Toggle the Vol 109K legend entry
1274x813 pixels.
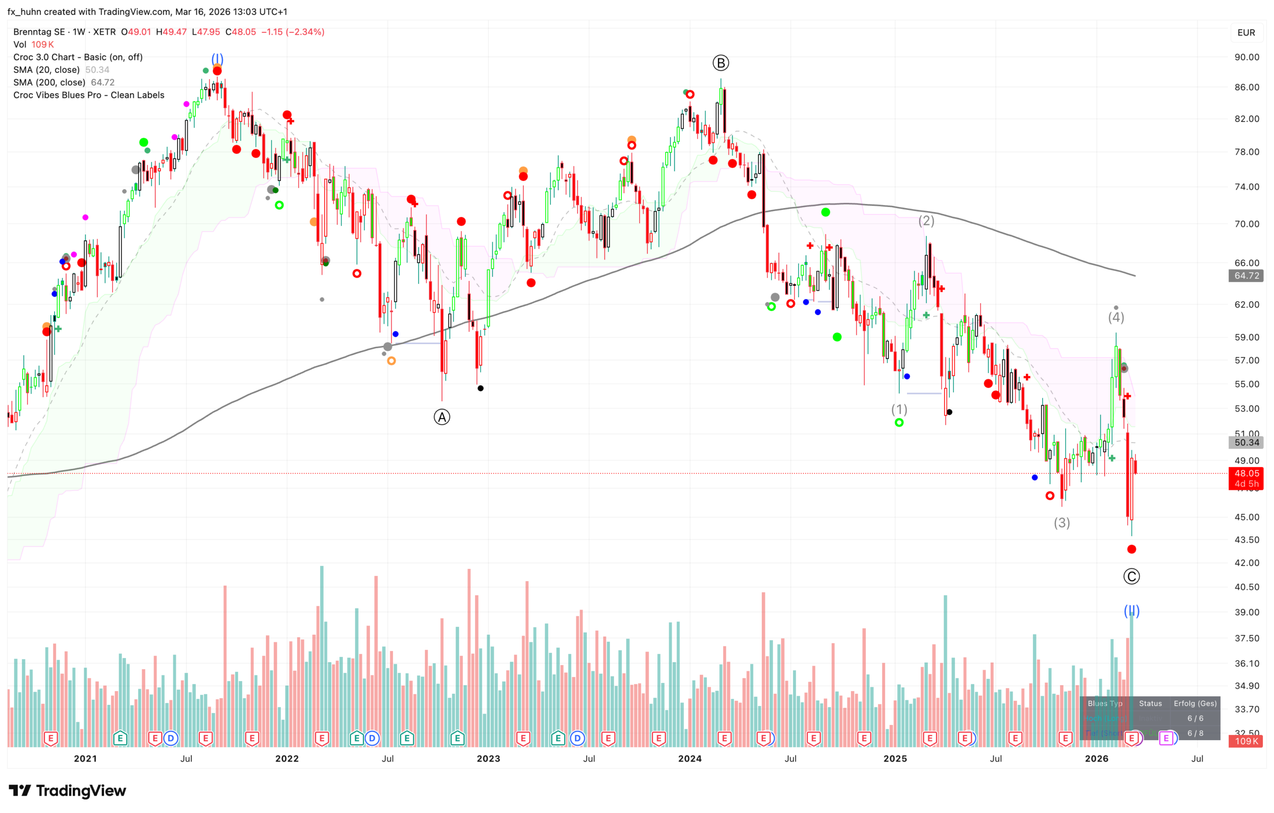33,44
